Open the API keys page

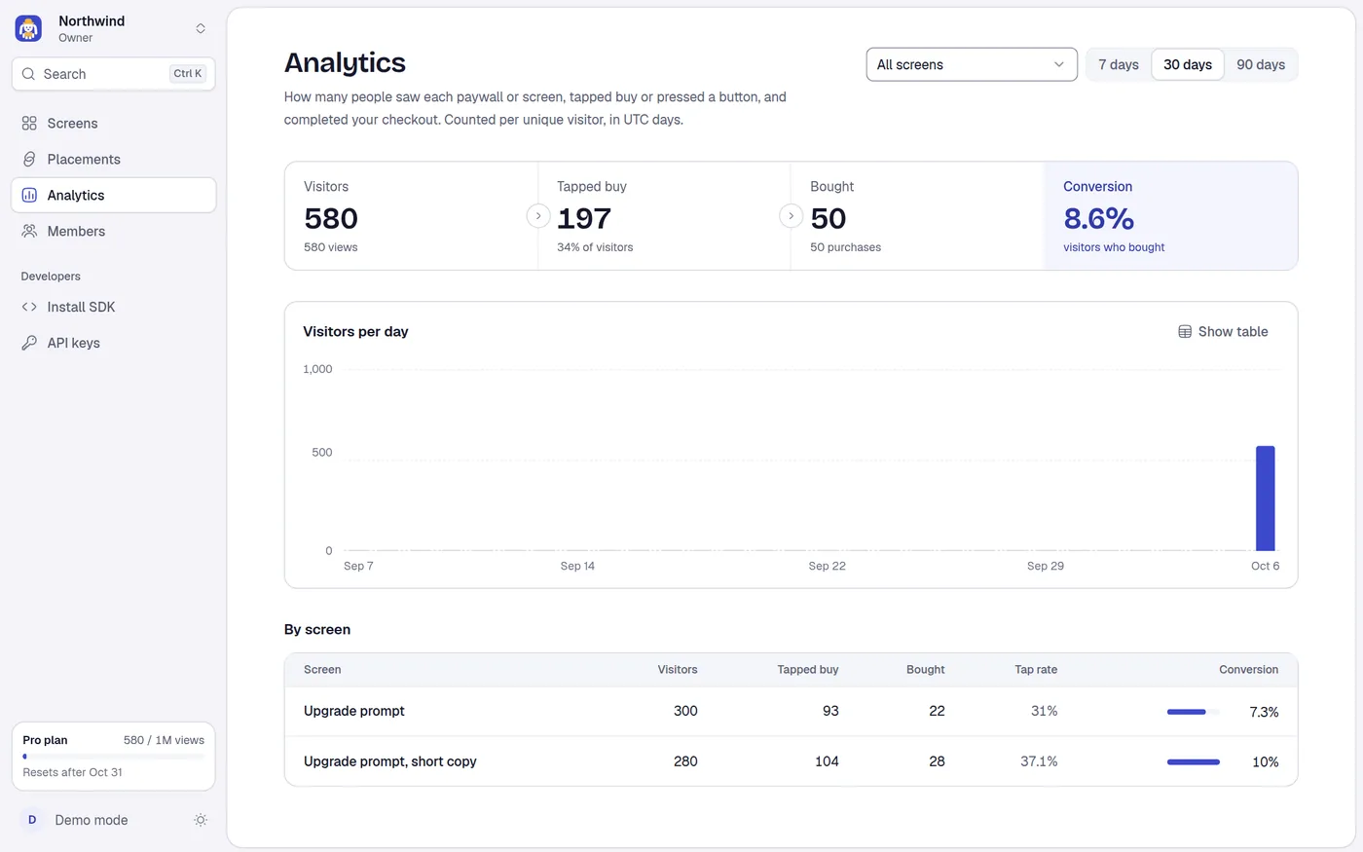[x=114, y=343]
